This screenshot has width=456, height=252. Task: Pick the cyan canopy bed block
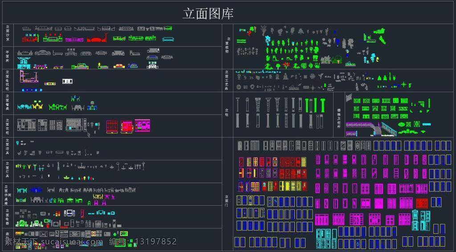tap(23, 63)
